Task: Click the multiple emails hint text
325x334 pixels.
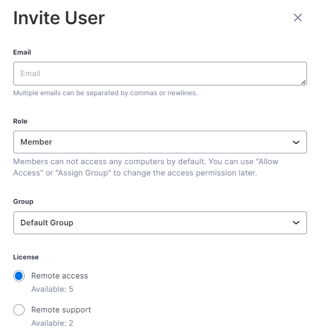Action: tap(105, 93)
